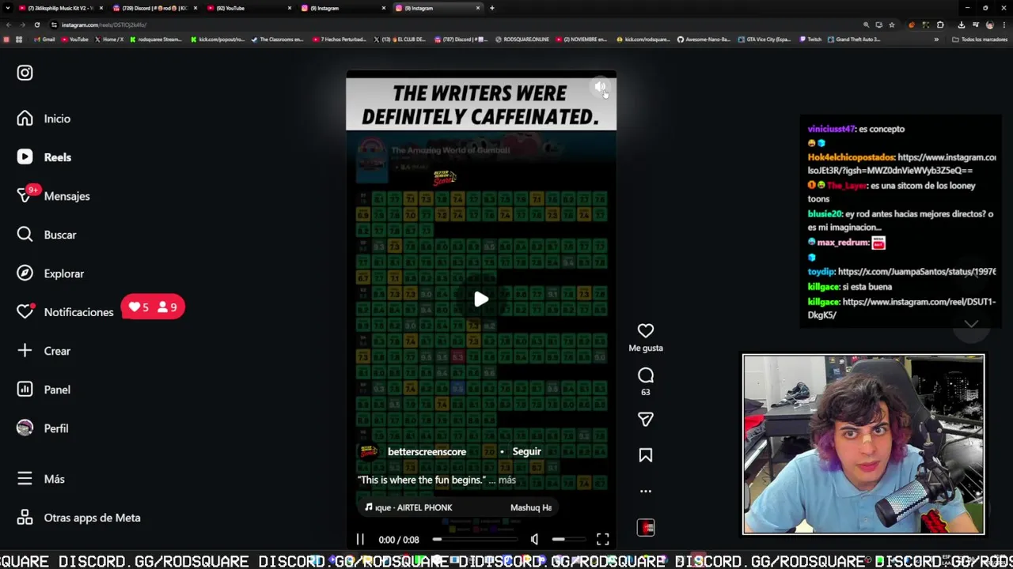Open the extensions puzzle icon
The image size is (1013, 569).
pos(940,24)
